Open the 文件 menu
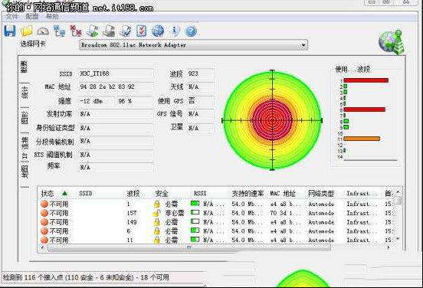This screenshot has height=288, width=423. (x=12, y=17)
